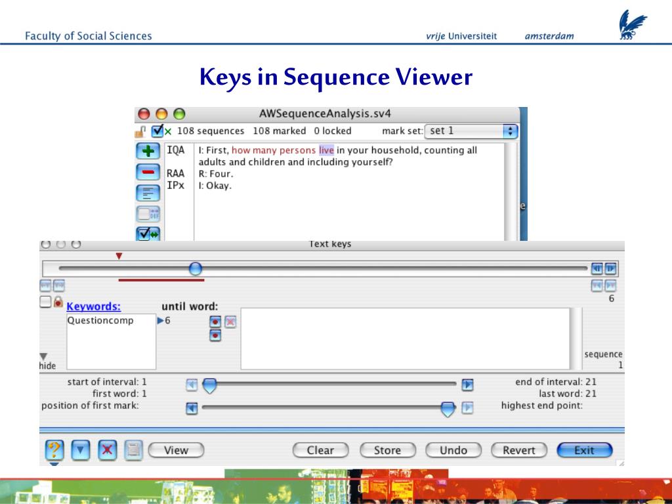The width and height of the screenshot is (672, 504).
Task: Click the dimmed previous-mark button above the number 6
Action: point(597,285)
